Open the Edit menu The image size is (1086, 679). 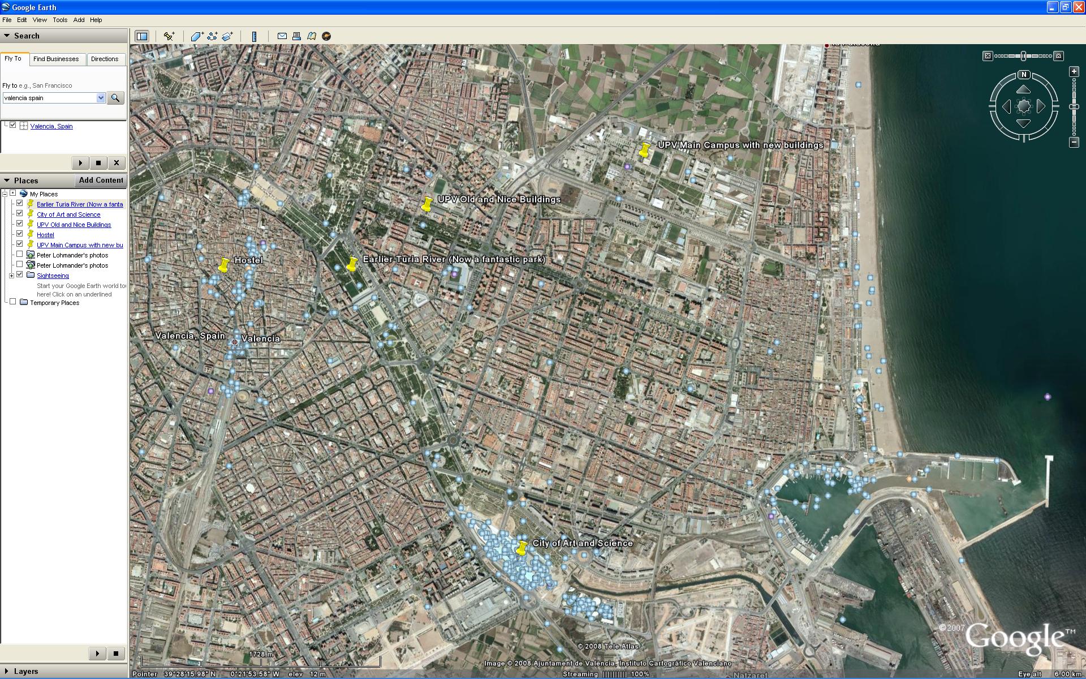tap(22, 20)
